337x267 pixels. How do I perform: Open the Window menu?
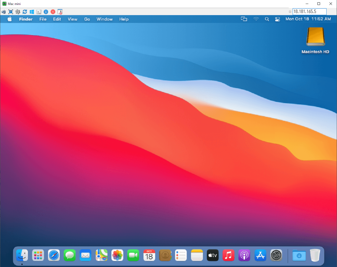point(104,19)
